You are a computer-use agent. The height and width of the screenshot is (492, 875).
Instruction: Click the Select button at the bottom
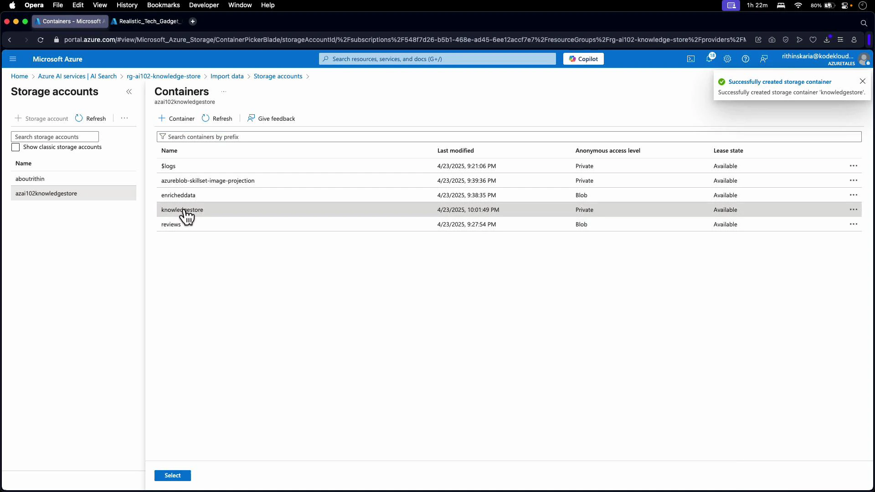coord(172,475)
